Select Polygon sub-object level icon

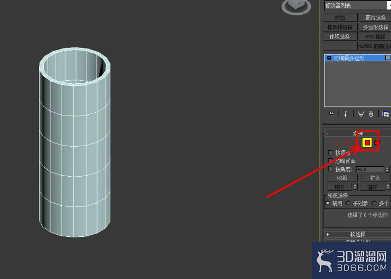click(367, 142)
